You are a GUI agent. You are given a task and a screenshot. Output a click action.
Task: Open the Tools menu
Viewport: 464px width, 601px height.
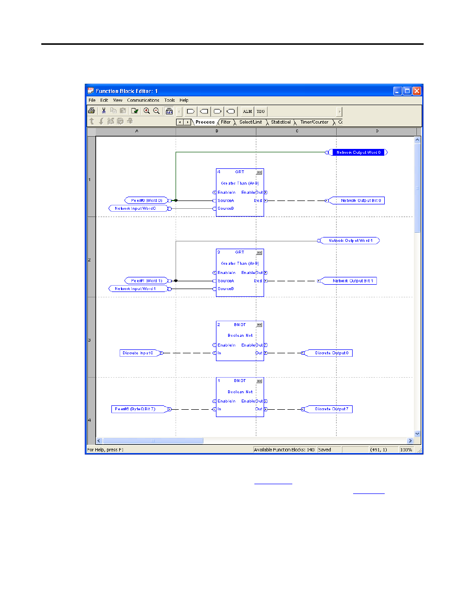(x=169, y=100)
